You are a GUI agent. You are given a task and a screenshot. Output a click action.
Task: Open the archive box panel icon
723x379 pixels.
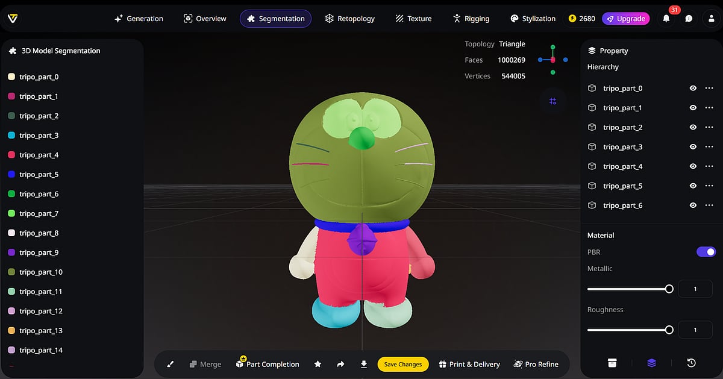[612, 363]
